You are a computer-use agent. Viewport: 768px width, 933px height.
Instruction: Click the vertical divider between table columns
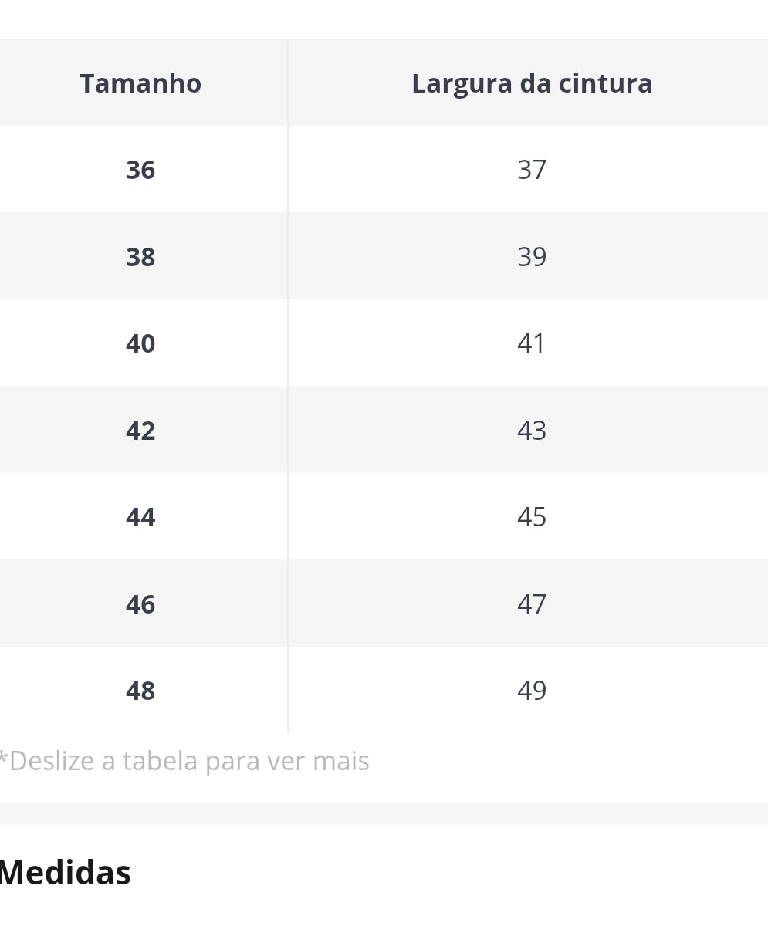tap(288, 386)
